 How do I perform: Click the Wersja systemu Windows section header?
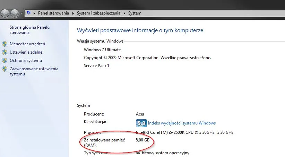100,41
